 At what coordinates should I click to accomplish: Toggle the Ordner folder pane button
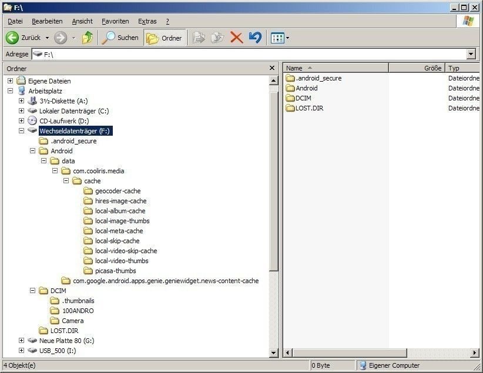tap(165, 38)
